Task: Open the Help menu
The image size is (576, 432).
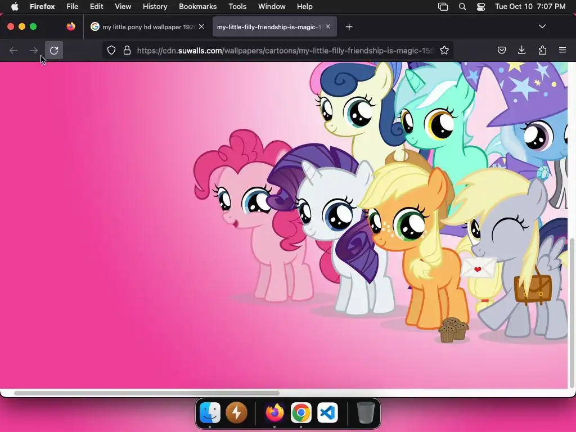Action: click(305, 7)
